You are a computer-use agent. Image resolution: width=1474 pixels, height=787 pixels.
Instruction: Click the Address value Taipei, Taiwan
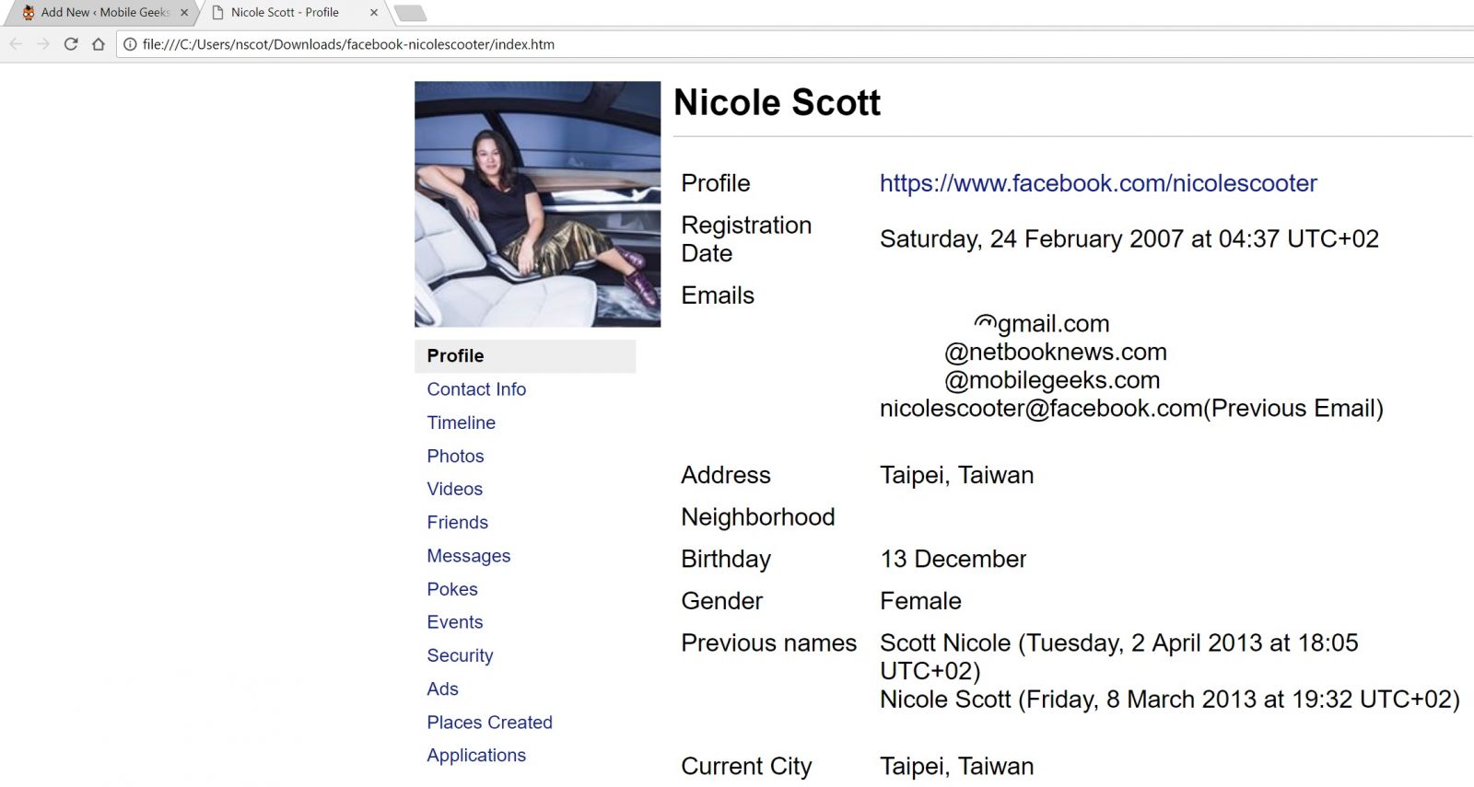click(x=956, y=475)
